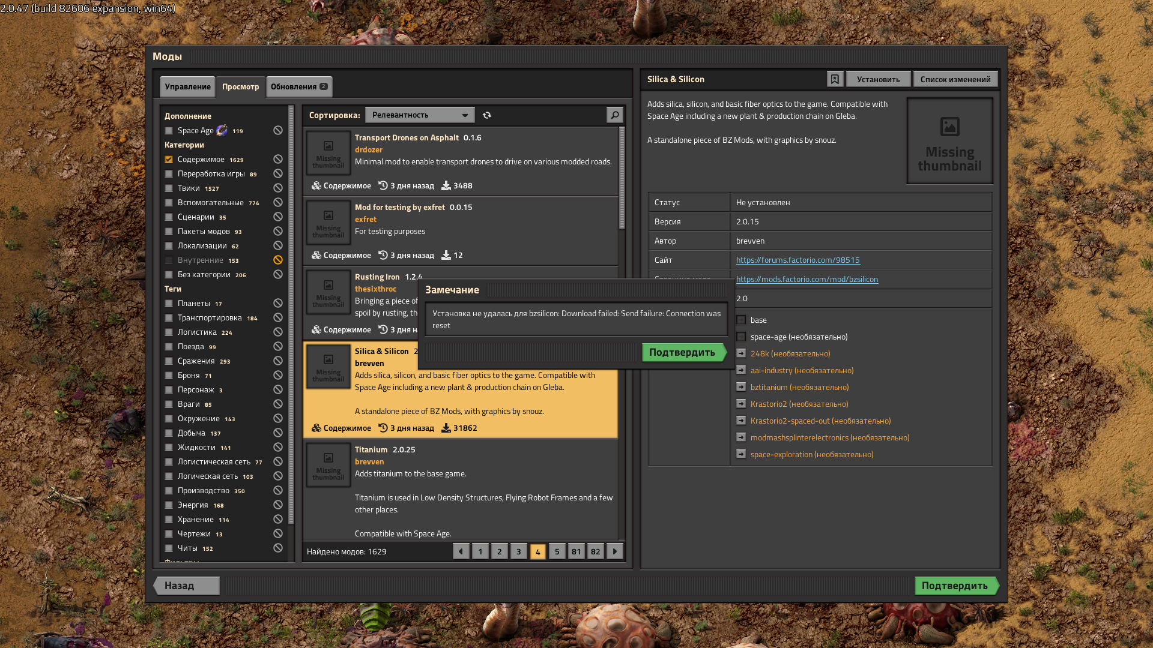
Task: Click the refresh mod list icon
Action: 487,115
